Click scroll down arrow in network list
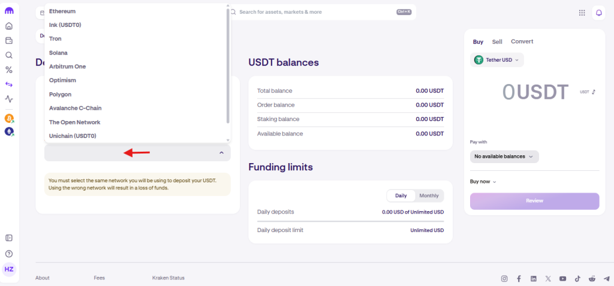Screen dimensions: 614x286 [228, 140]
